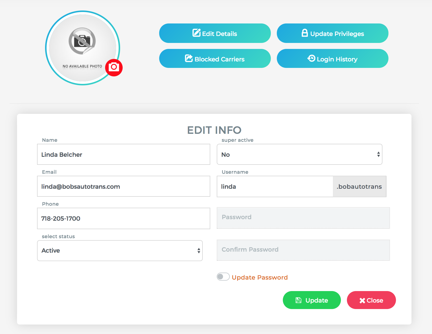Open Login History
The image size is (432, 334).
(x=332, y=58)
